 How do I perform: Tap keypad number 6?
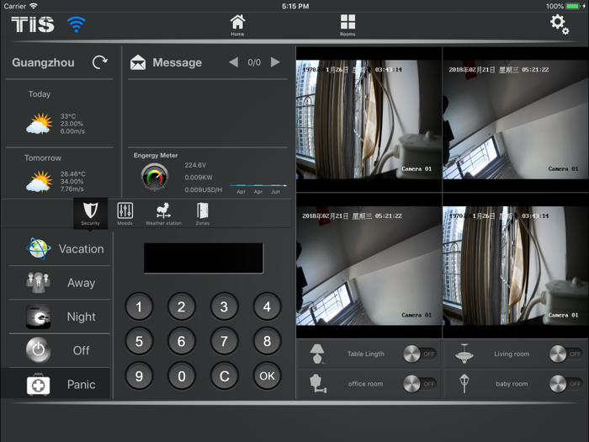[182, 341]
